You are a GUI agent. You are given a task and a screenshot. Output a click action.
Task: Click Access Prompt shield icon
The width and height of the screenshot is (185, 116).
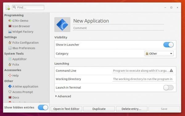[10, 92]
